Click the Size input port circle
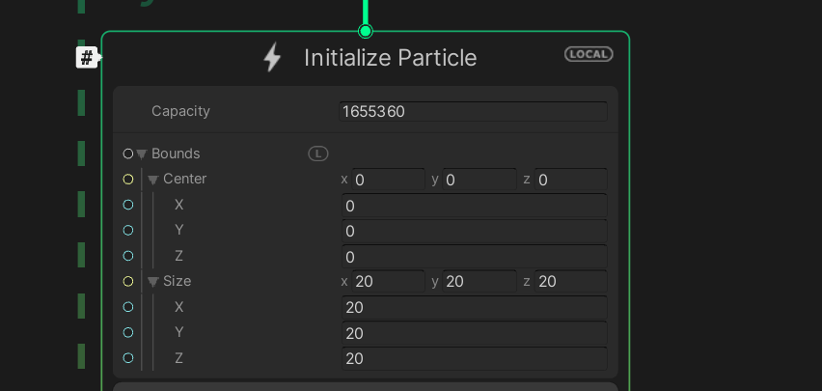 click(128, 282)
